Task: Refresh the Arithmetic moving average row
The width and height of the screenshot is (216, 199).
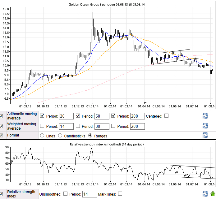Action: pyautogui.click(x=205, y=116)
